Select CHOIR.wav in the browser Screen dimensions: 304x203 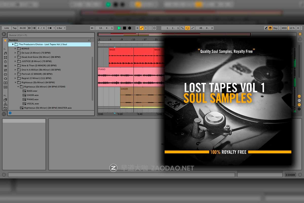pyautogui.click(x=32, y=95)
